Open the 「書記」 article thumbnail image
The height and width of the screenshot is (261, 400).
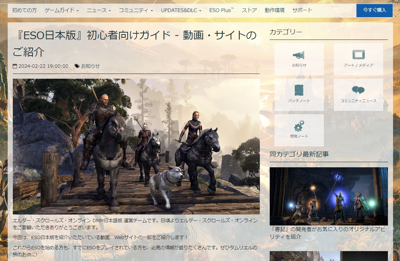[329, 196]
